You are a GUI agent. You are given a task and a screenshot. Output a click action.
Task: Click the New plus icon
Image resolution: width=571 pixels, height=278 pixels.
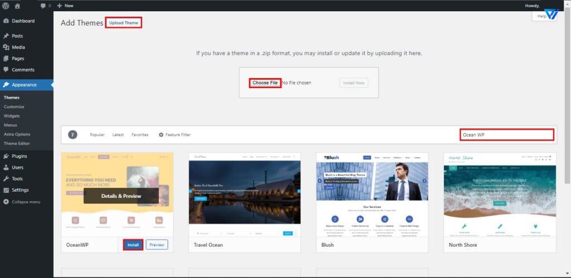pos(60,6)
